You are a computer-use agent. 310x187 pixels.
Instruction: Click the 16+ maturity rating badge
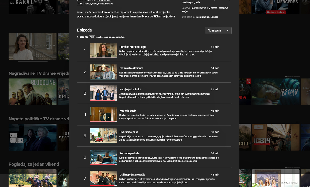(80, 4)
